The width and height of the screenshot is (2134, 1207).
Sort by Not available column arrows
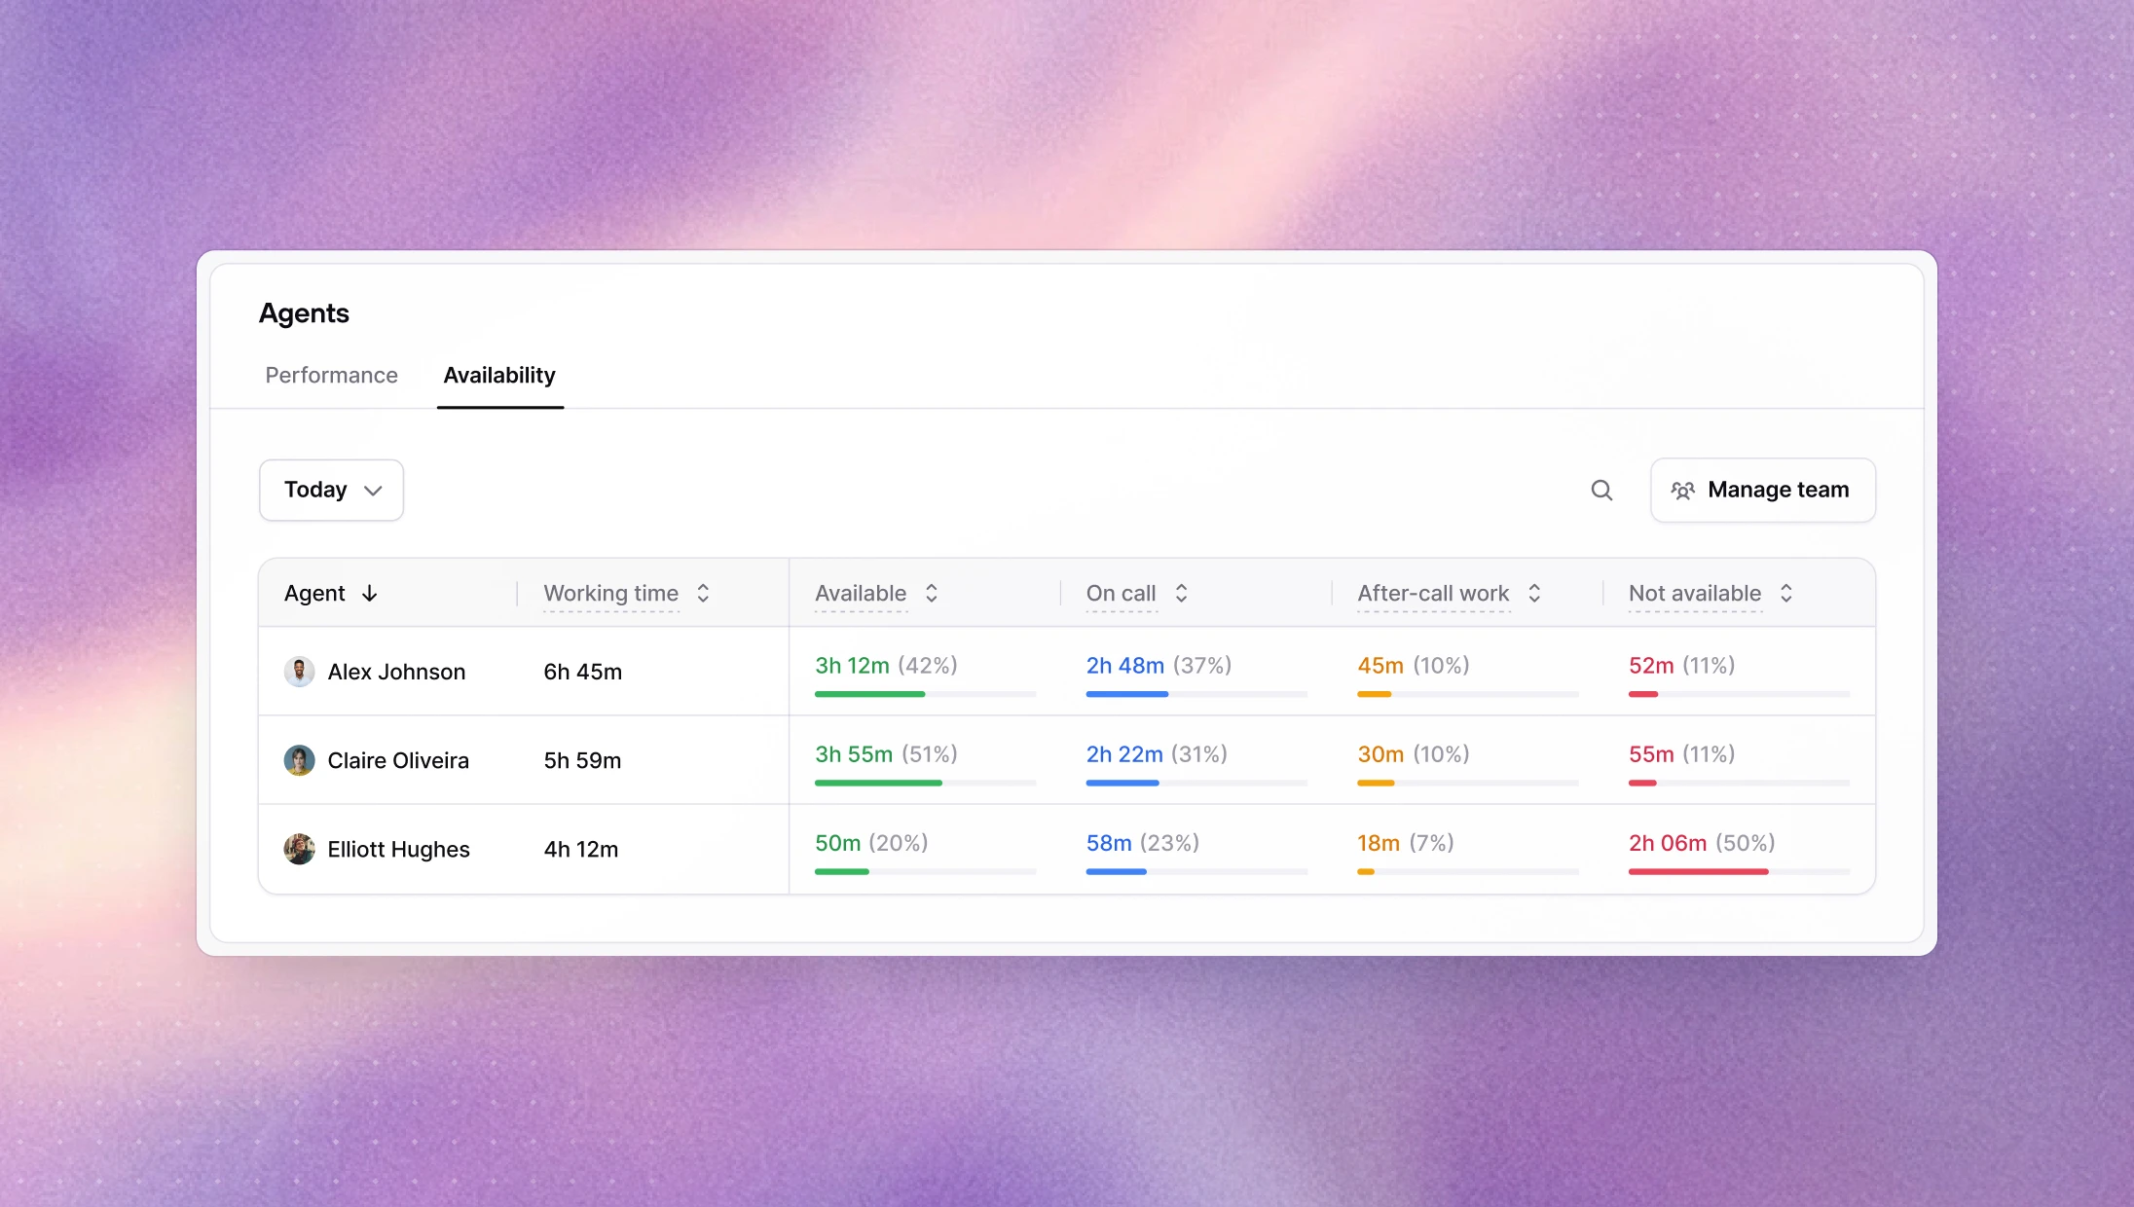[1786, 594]
